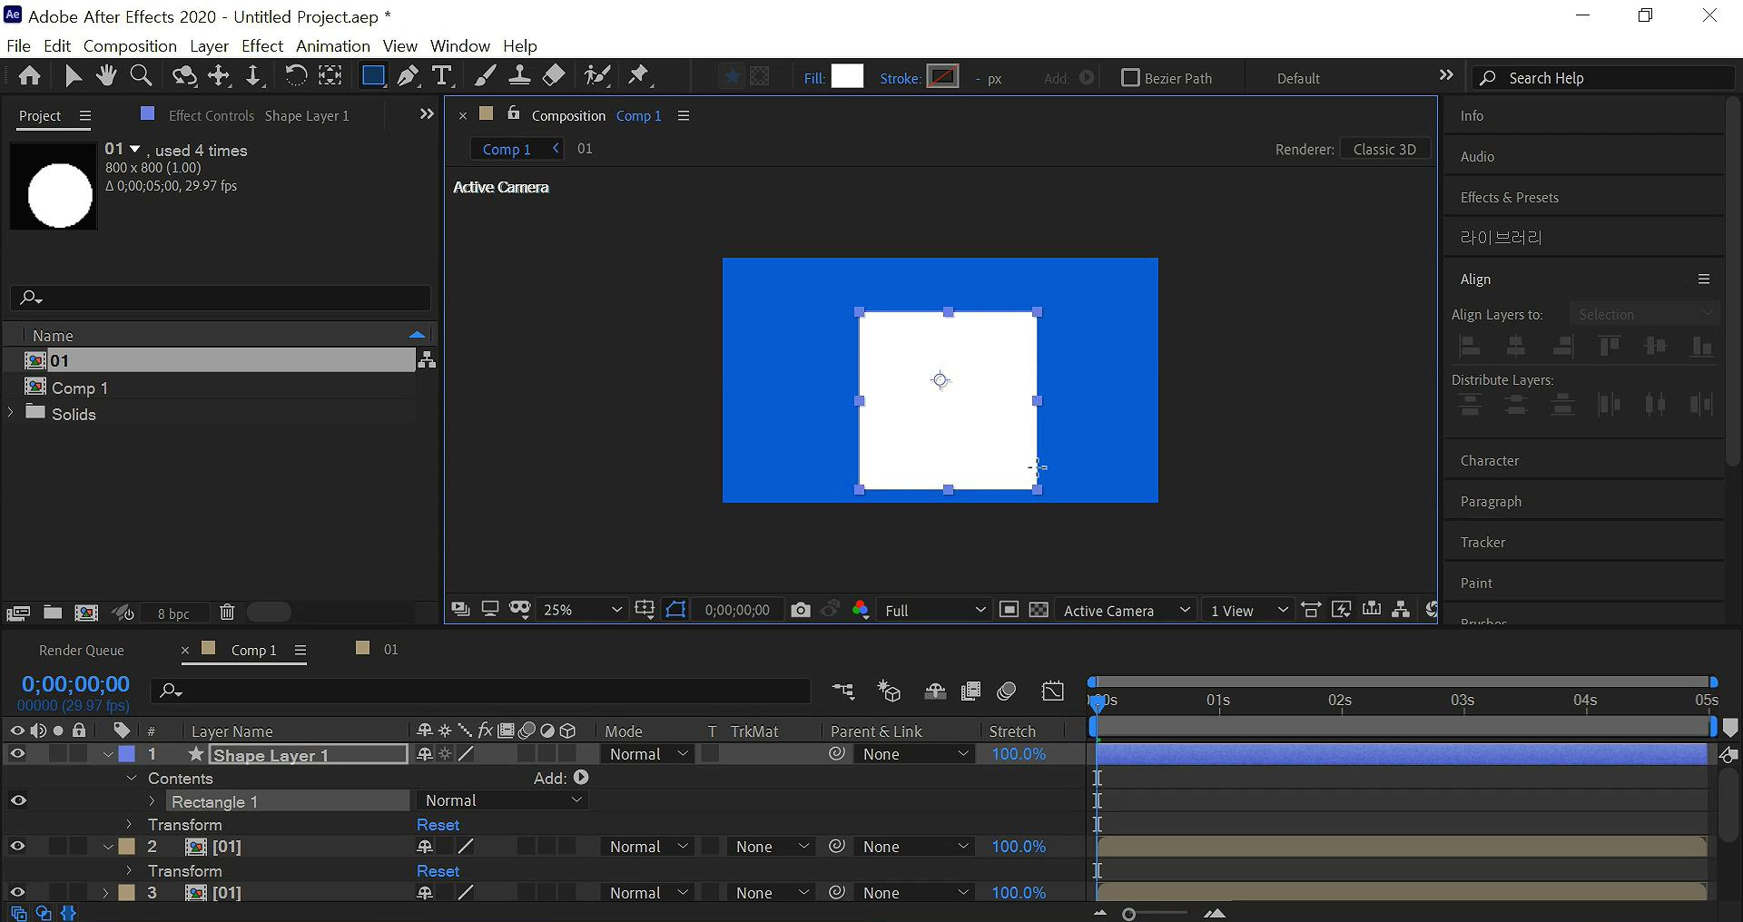
Task: Toggle Draft 3D in timeline
Action: (x=889, y=691)
